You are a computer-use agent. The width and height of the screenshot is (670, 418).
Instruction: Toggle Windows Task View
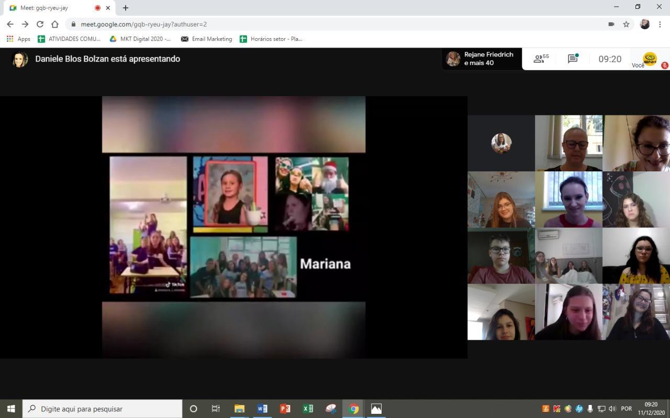point(216,409)
